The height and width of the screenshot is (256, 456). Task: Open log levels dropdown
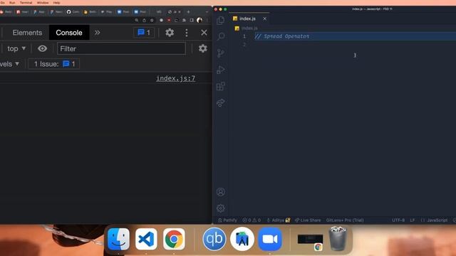[10, 64]
